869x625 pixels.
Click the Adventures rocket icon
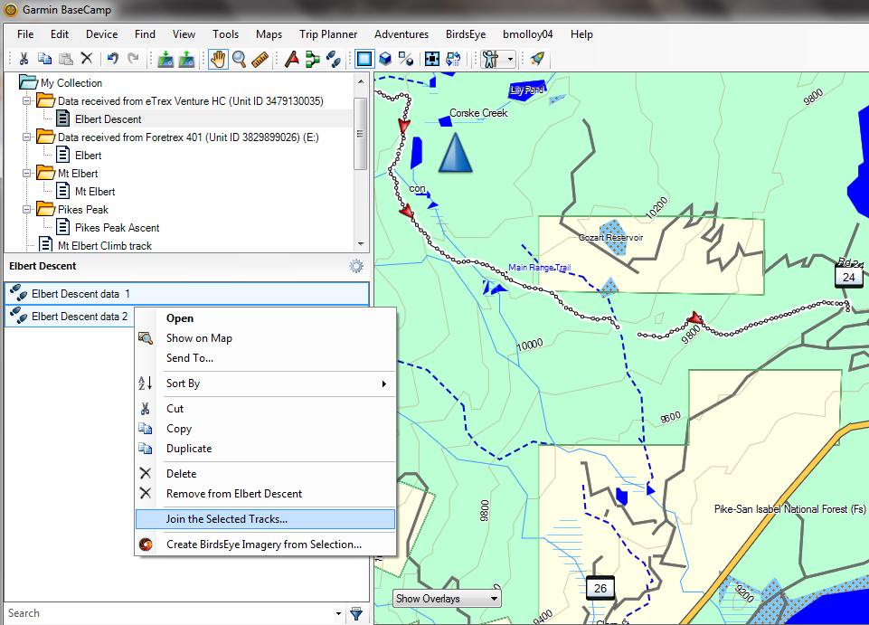(537, 59)
